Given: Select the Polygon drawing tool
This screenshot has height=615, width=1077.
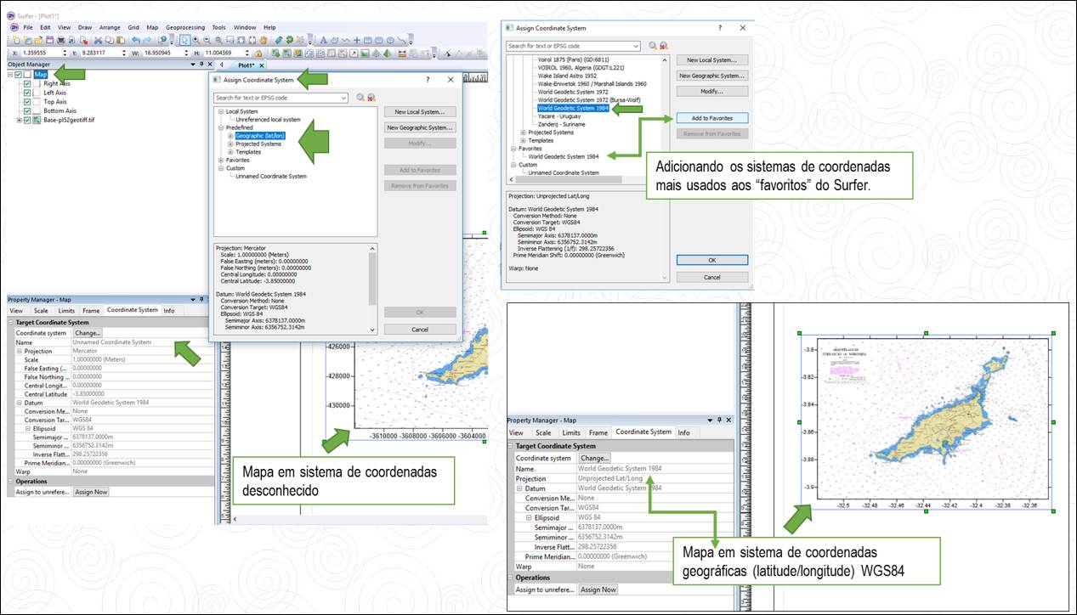Looking at the screenshot, I should pyautogui.click(x=335, y=40).
